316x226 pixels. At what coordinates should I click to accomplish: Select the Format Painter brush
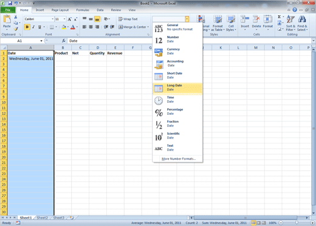tap(16, 29)
